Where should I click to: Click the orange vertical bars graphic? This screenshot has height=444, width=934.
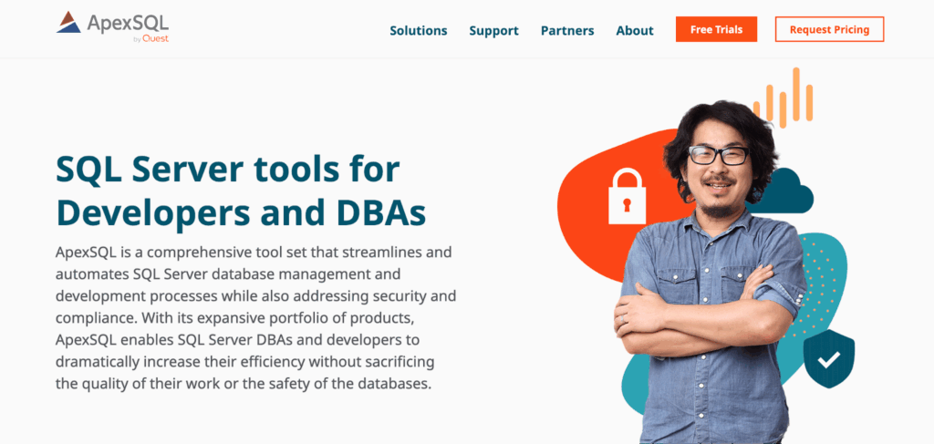tap(783, 98)
